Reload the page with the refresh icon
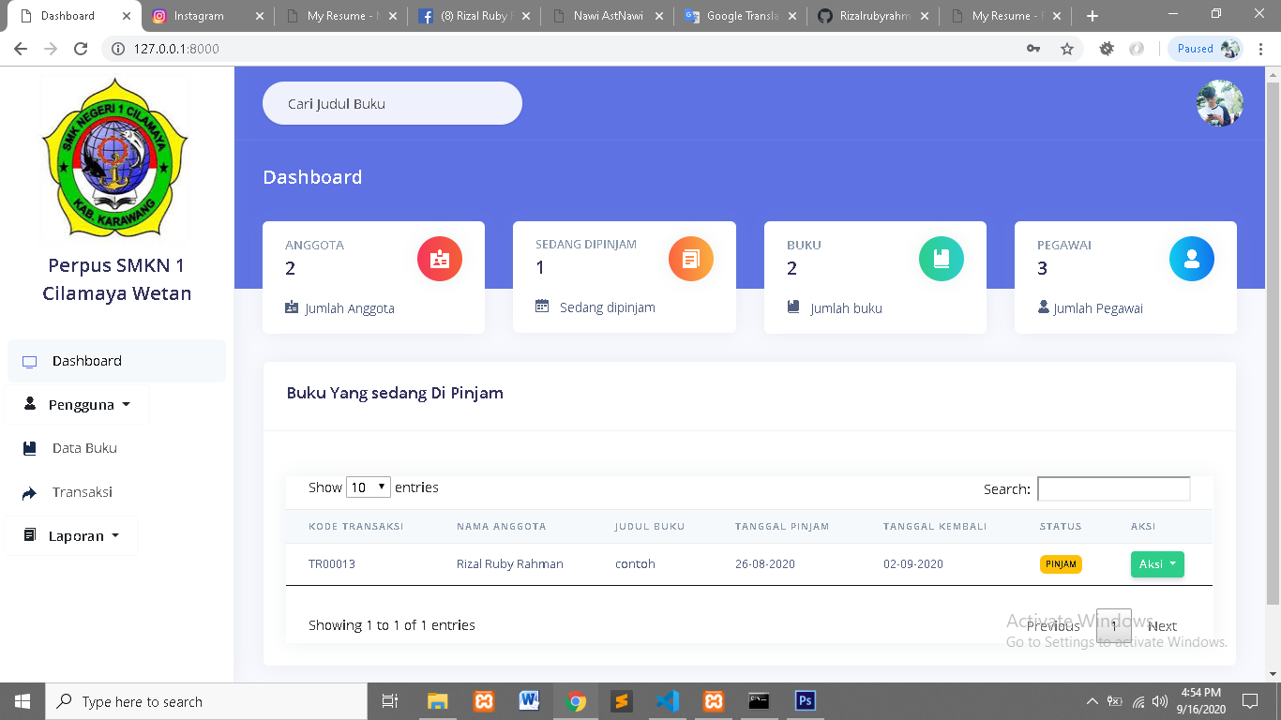 coord(81,49)
